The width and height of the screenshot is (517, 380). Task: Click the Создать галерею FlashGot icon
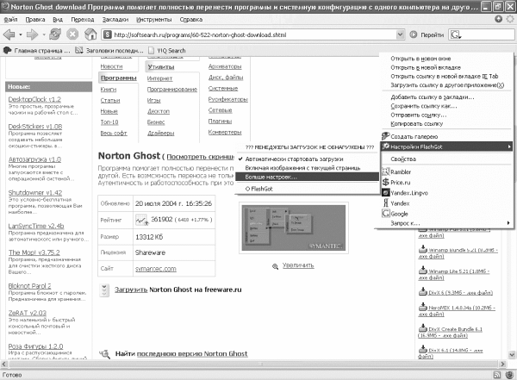pos(384,138)
